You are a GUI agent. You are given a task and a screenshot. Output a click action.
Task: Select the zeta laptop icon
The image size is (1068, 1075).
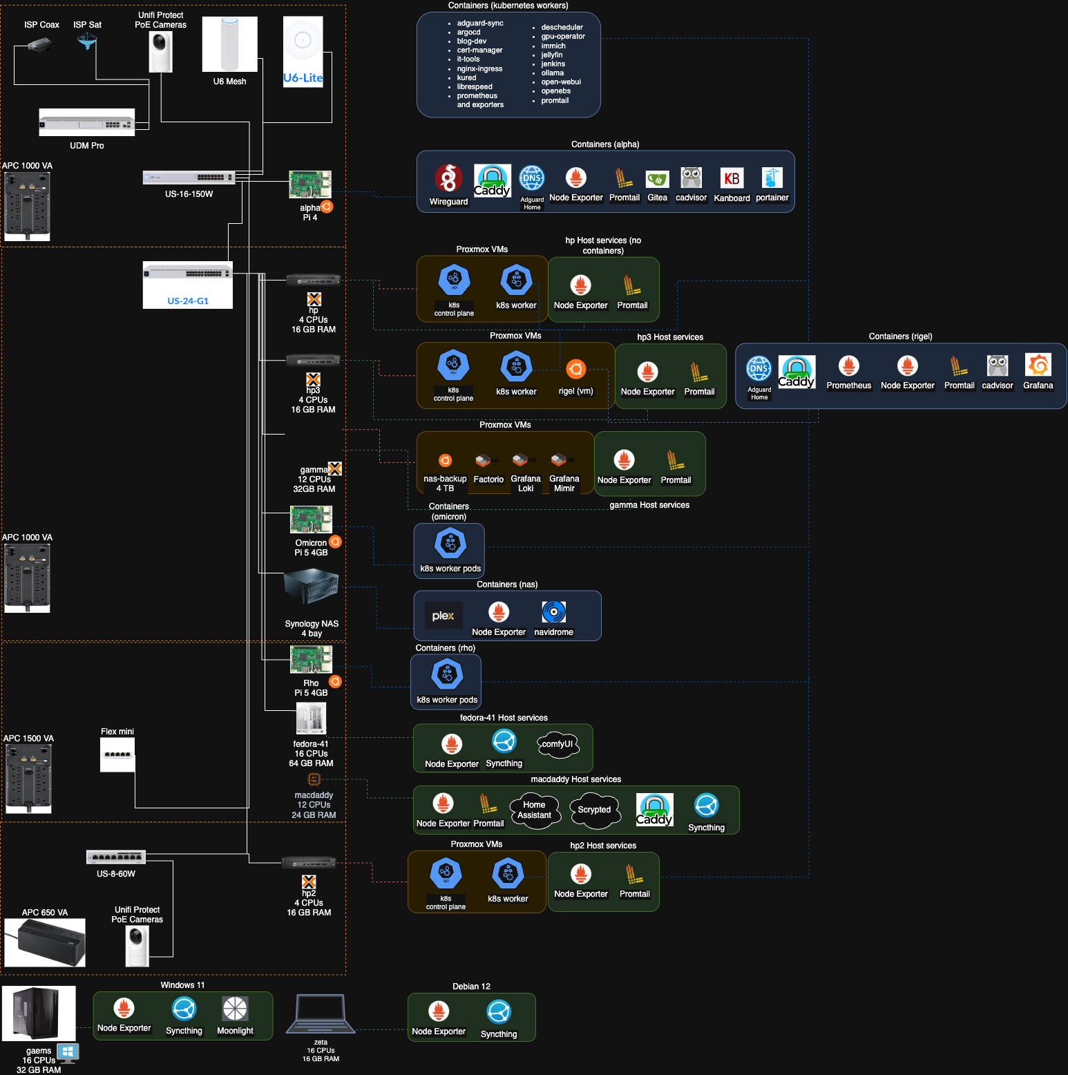coord(321,1014)
